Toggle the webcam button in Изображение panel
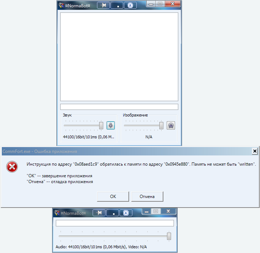 coord(171,126)
